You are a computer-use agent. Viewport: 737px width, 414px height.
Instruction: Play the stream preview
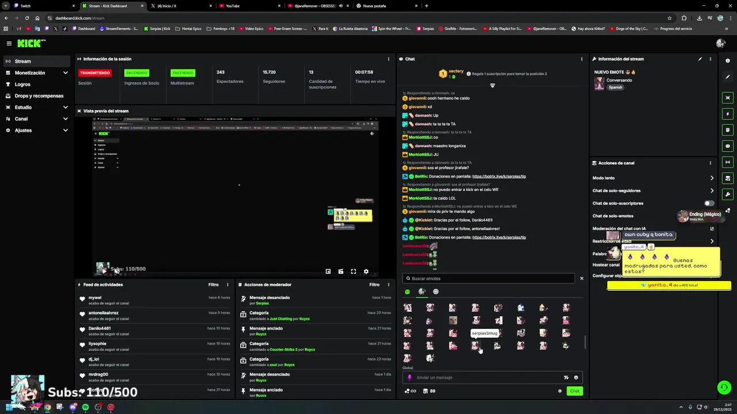pyautogui.click(x=104, y=271)
